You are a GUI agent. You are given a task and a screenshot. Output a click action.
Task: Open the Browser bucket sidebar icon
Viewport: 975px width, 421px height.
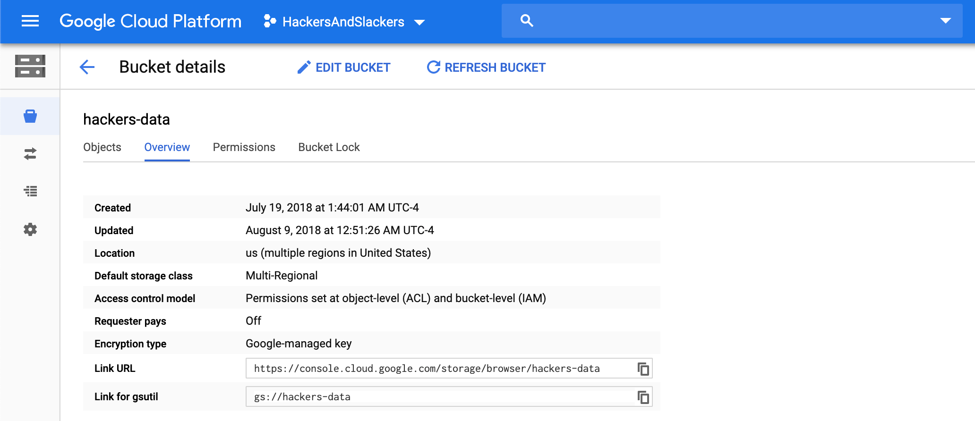click(30, 116)
